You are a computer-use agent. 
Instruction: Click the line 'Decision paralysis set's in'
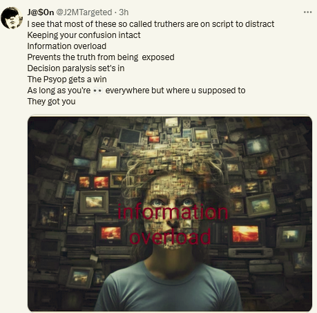(x=76, y=68)
